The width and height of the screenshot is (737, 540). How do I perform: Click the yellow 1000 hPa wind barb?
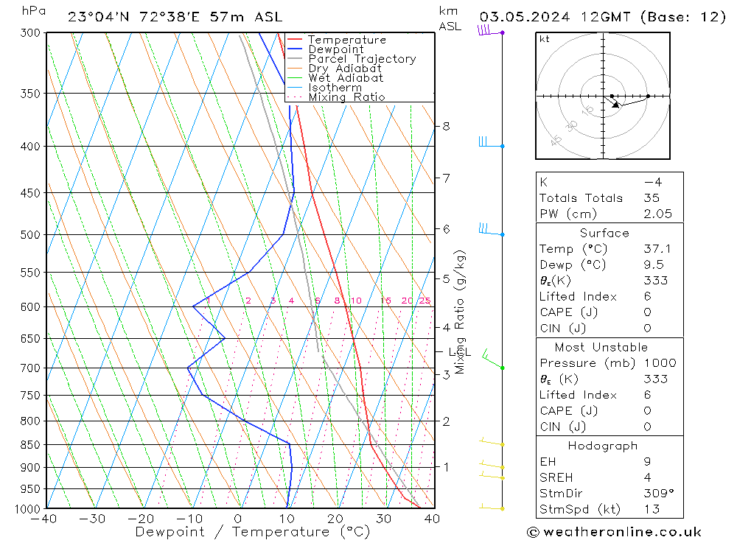click(x=492, y=507)
